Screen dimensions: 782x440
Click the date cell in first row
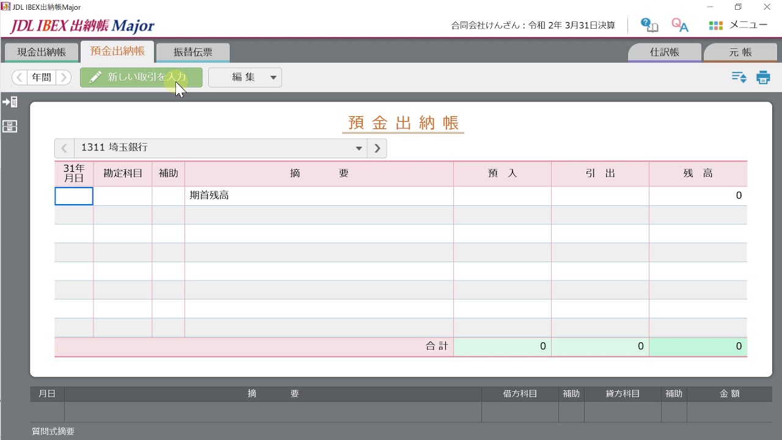[x=74, y=196]
